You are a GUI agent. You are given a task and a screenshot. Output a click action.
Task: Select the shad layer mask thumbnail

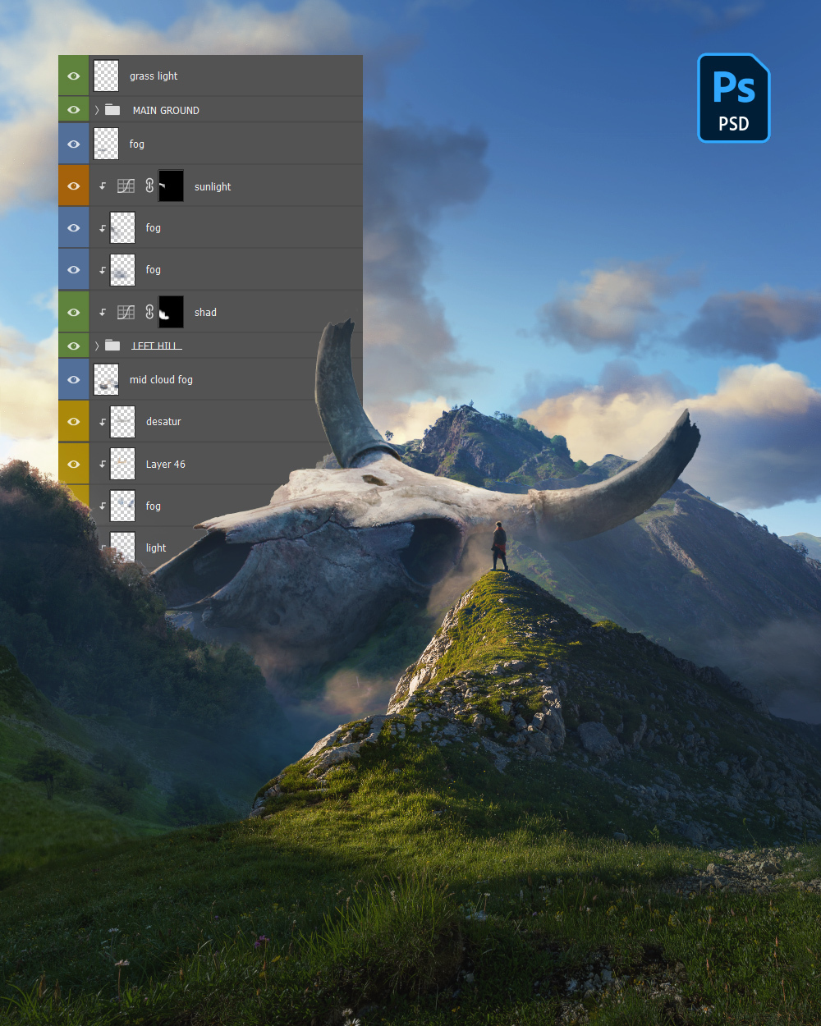[171, 312]
